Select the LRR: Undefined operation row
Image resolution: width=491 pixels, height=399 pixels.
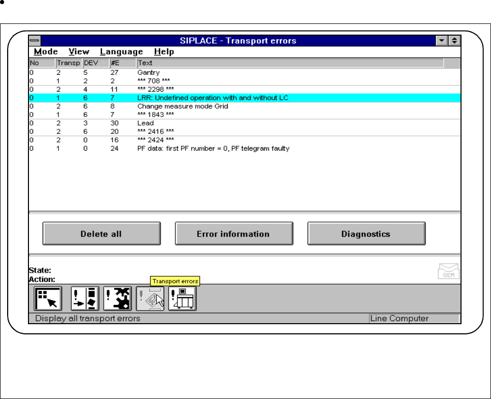pos(244,98)
